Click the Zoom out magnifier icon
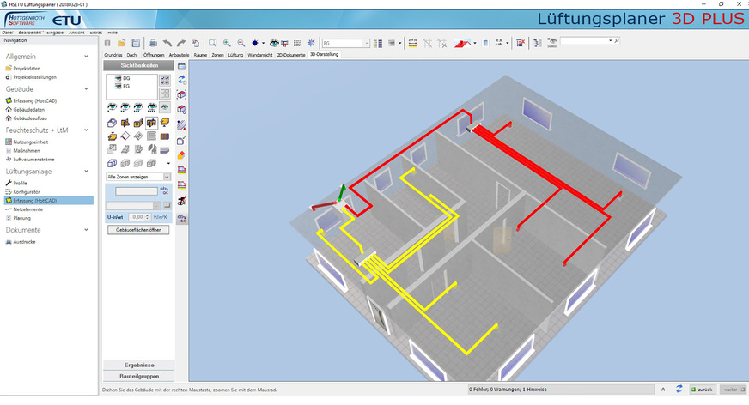 [x=242, y=42]
